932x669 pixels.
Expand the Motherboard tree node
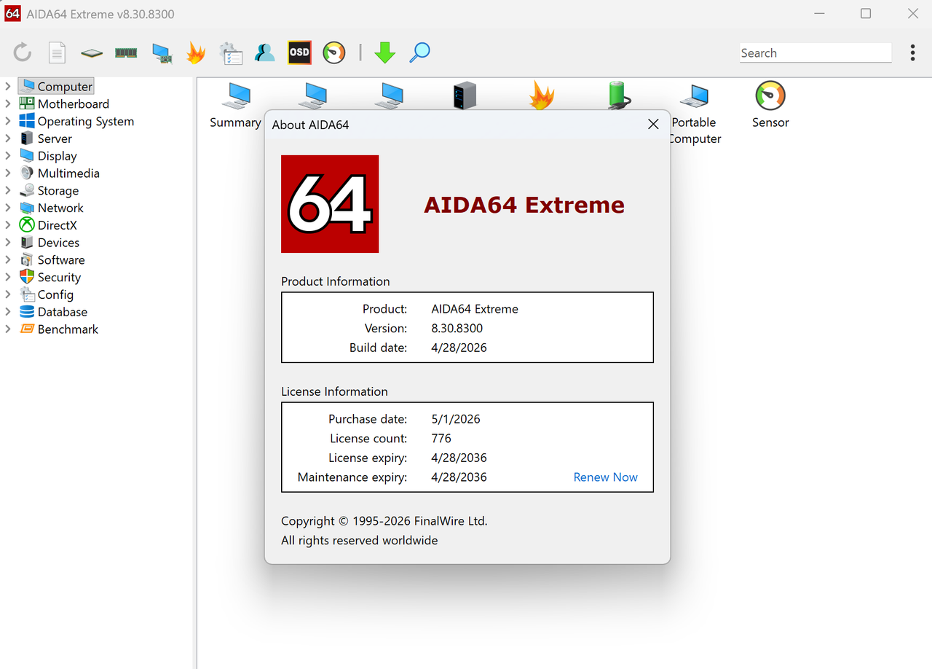pos(8,104)
